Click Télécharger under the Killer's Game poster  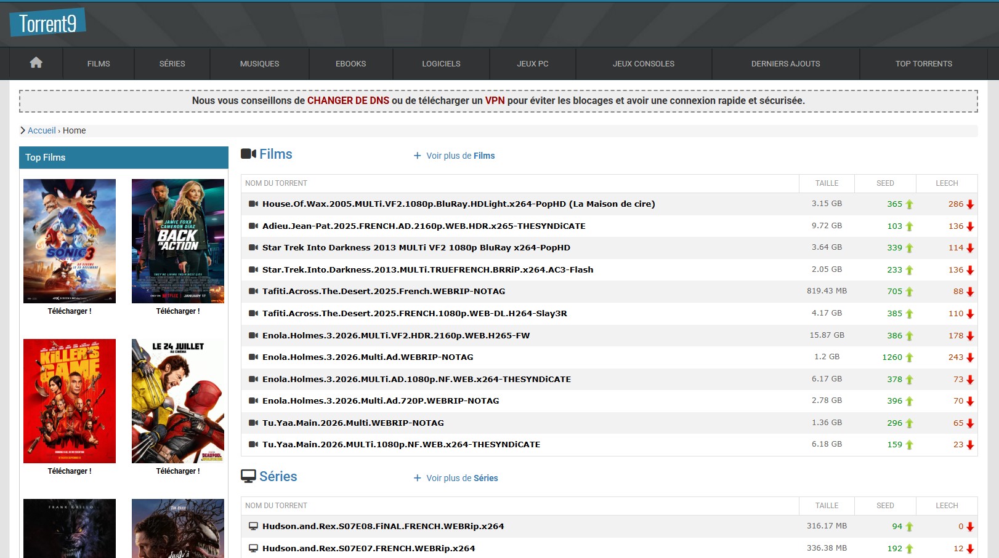pyautogui.click(x=70, y=471)
